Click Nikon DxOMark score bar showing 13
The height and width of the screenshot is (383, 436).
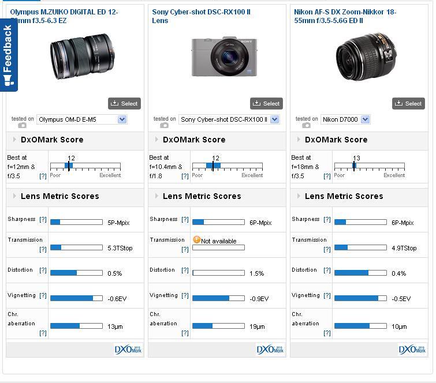point(370,166)
